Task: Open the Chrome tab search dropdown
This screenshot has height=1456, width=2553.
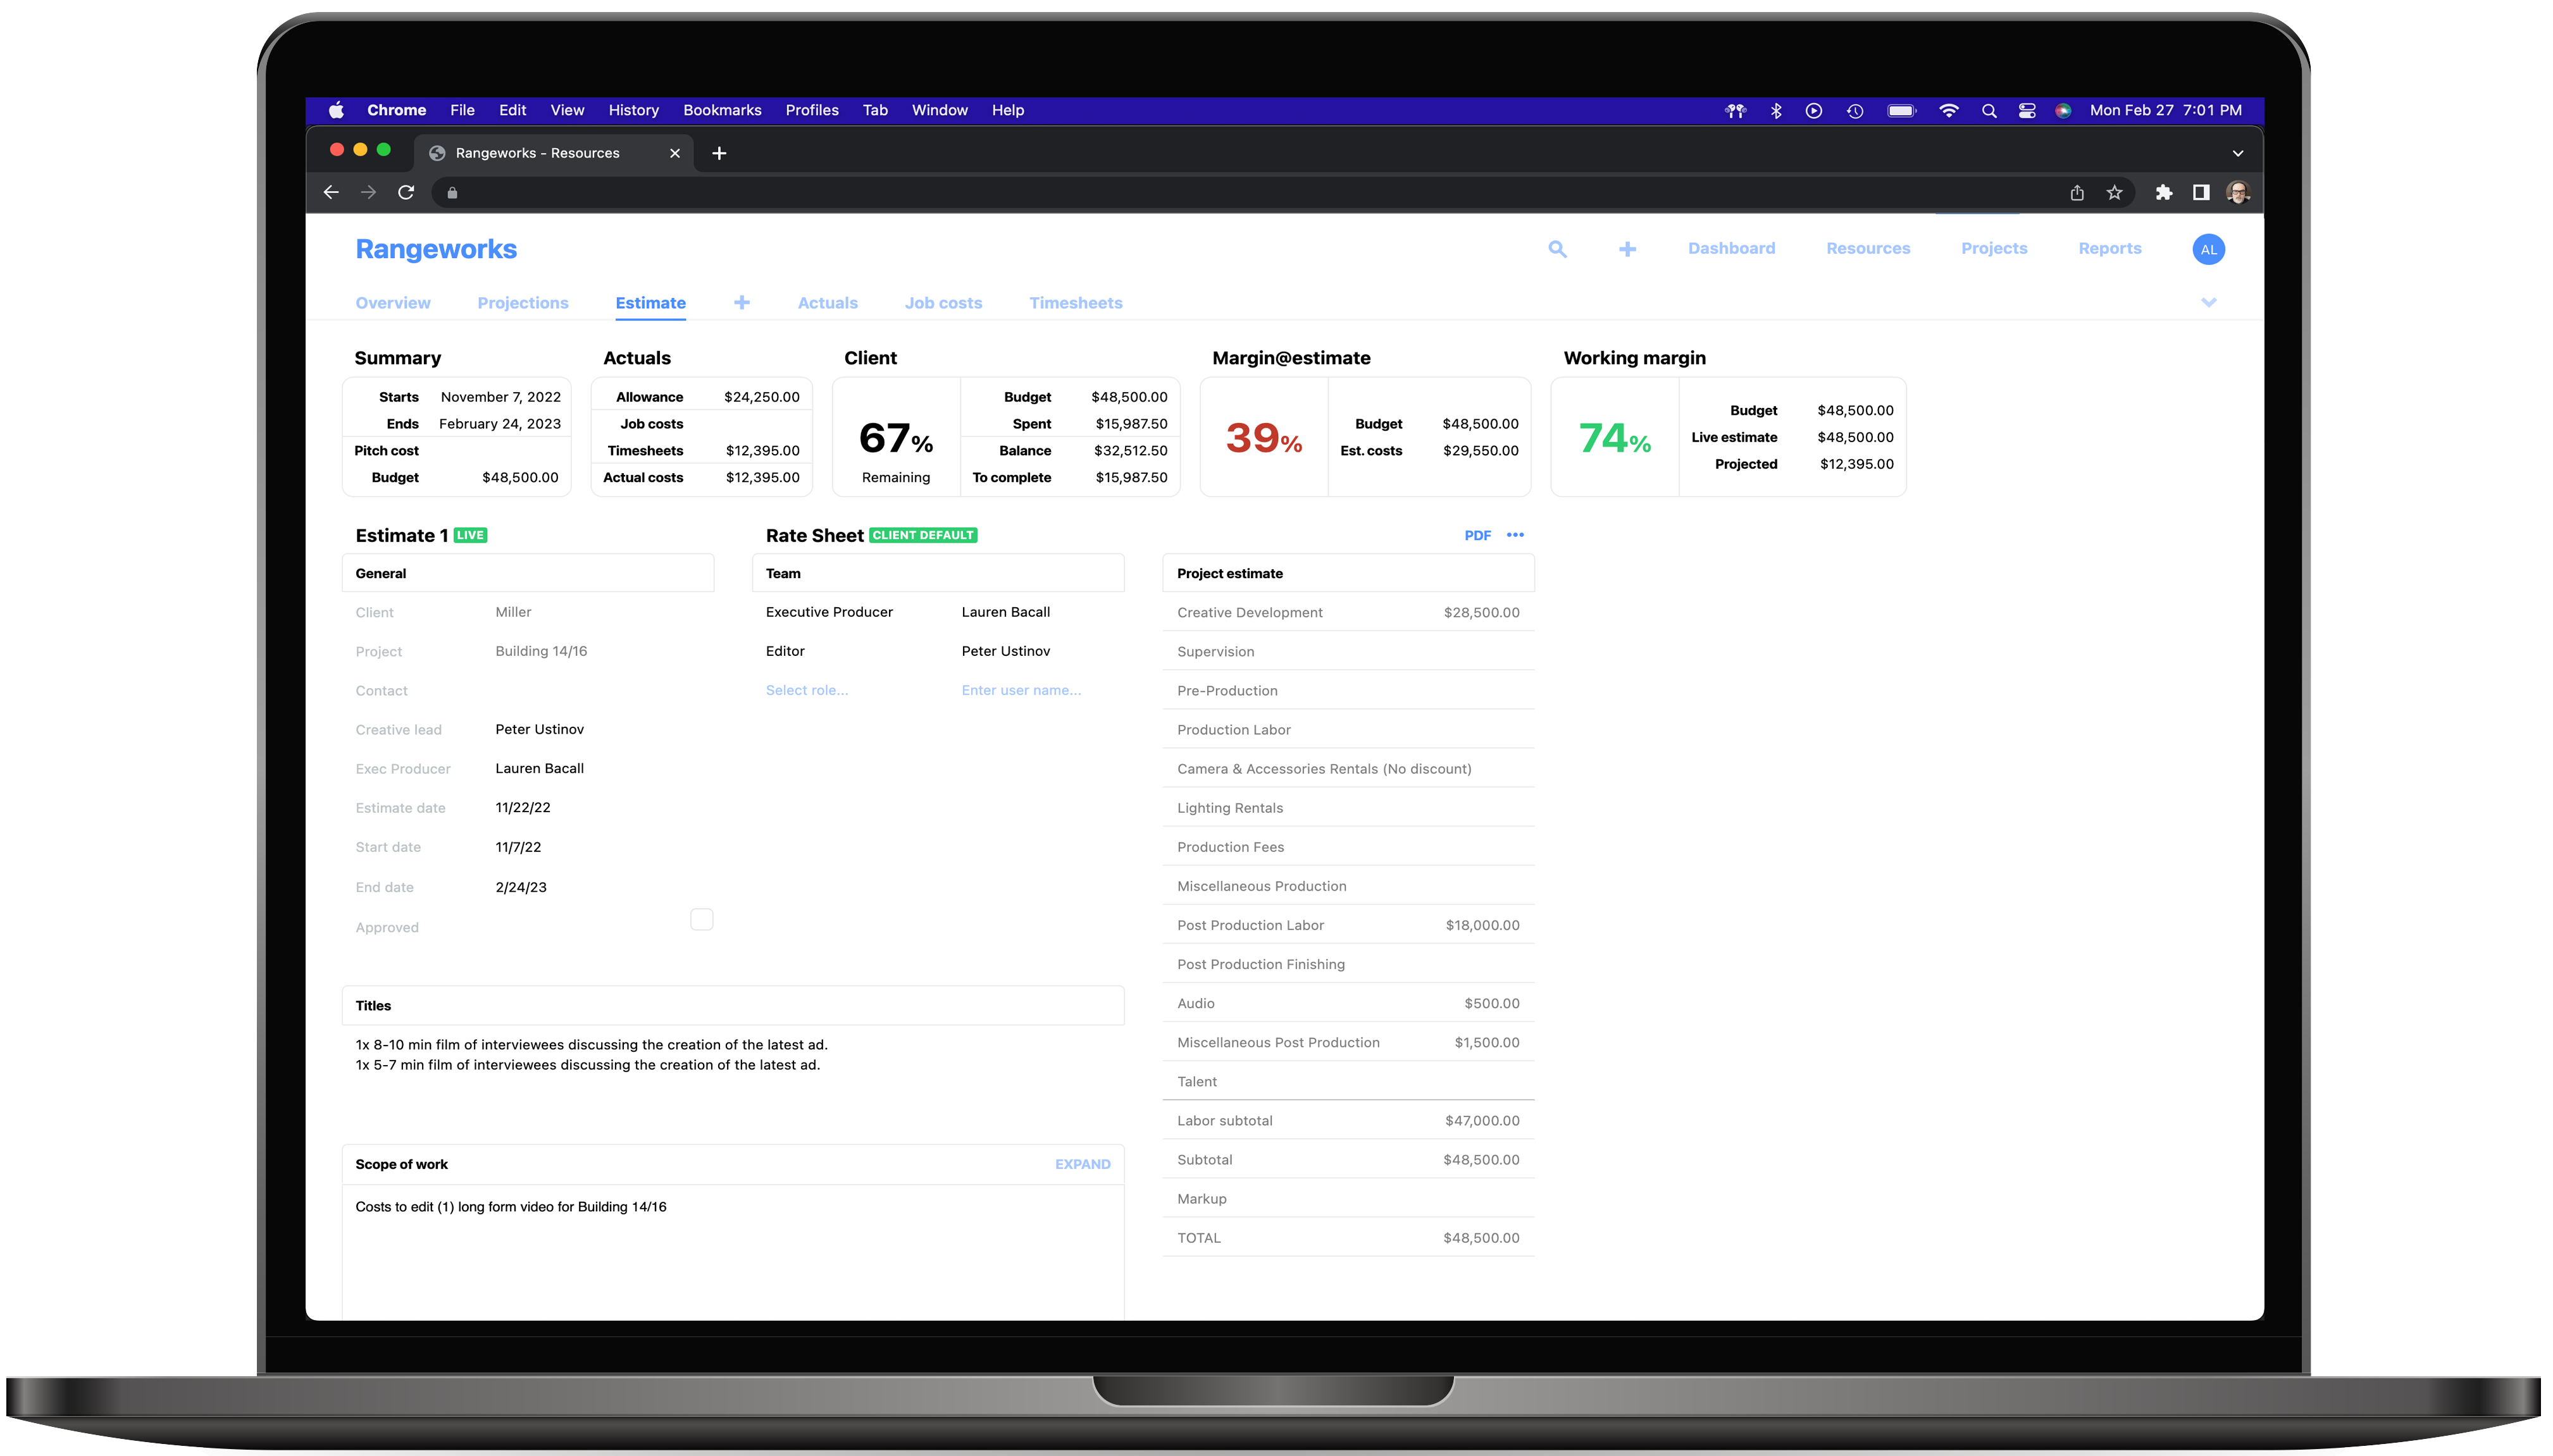Action: 2238,153
